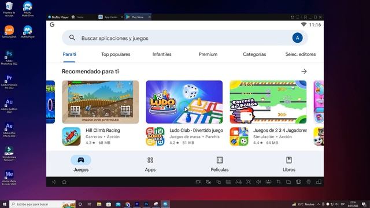Viewport: 370px width, 208px height.
Task: Select the 'Para ti' tab
Action: [69, 54]
